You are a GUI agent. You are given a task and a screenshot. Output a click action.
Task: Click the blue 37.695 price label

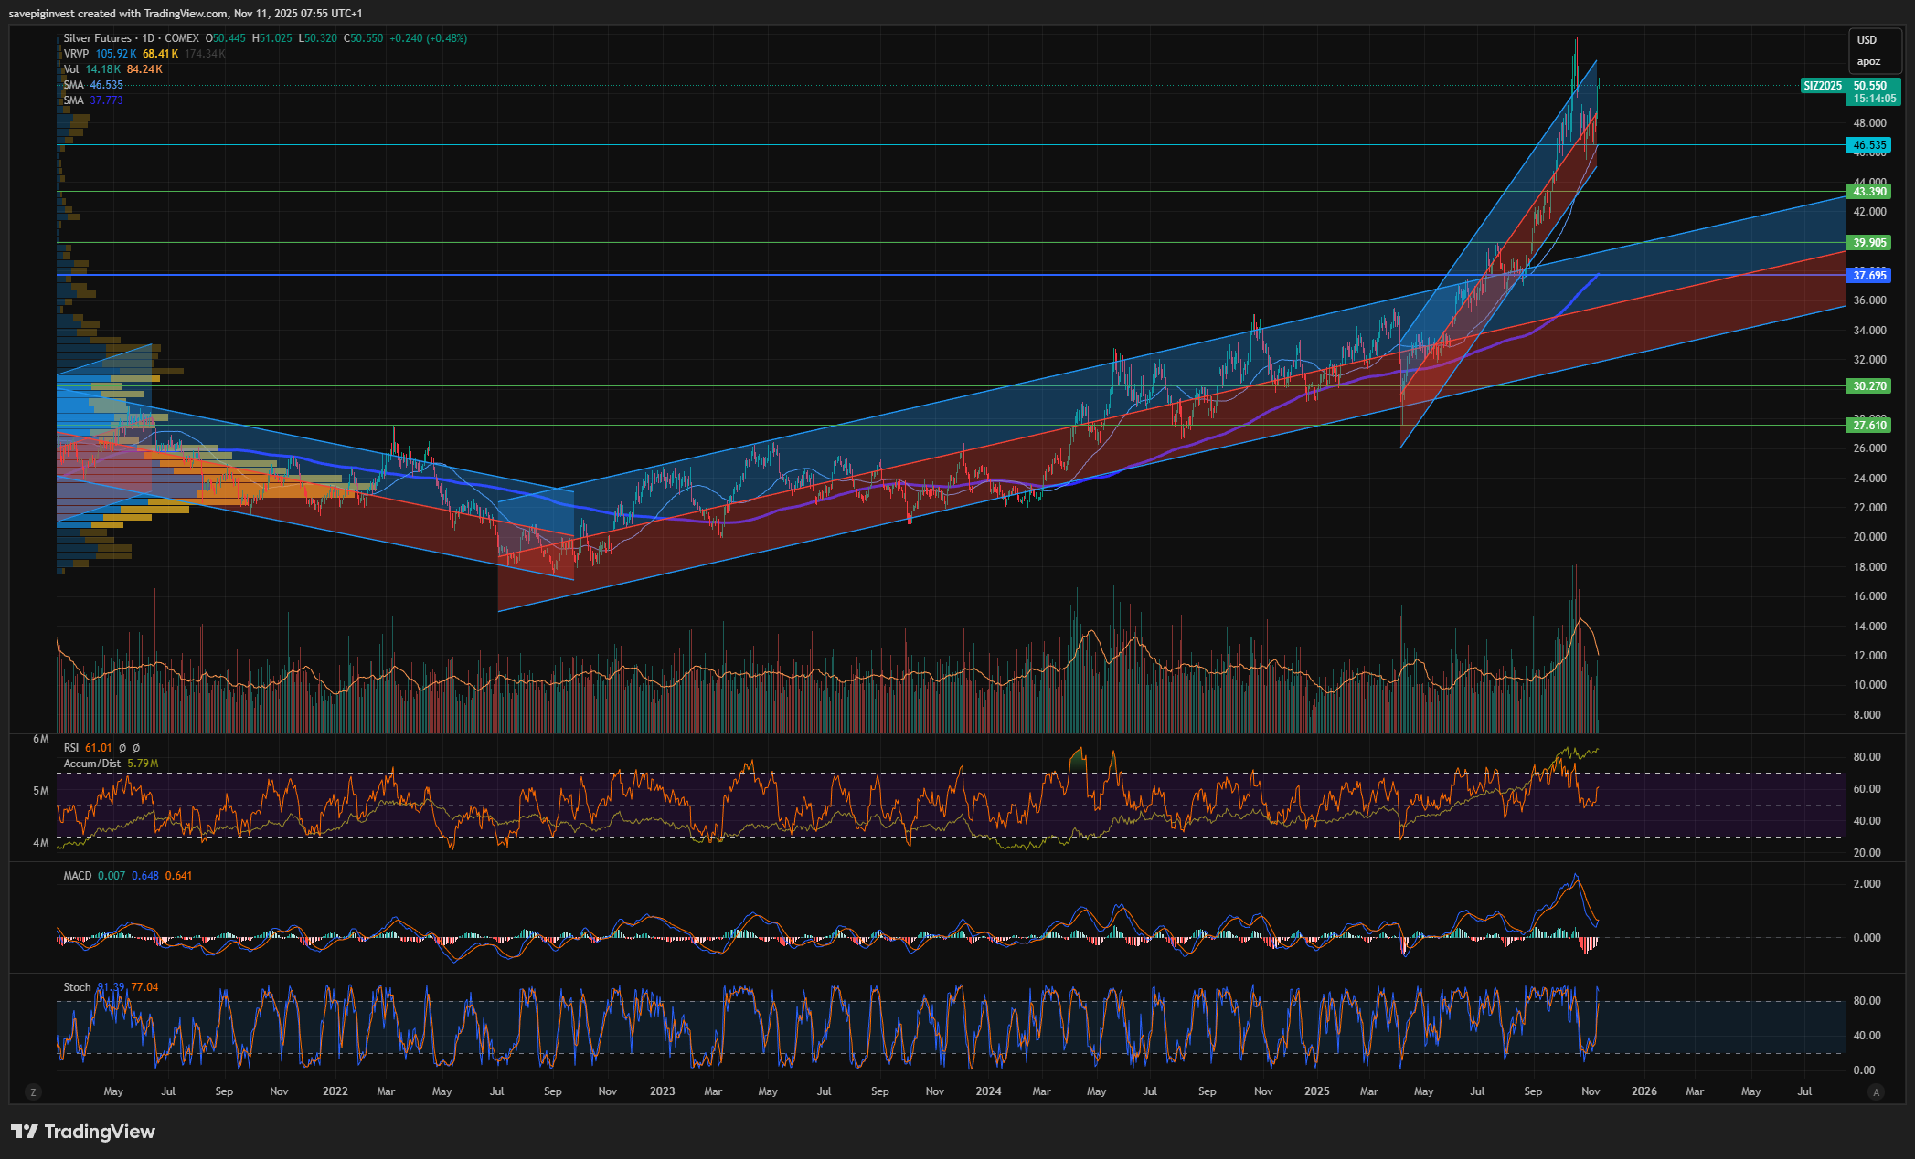1869,275
